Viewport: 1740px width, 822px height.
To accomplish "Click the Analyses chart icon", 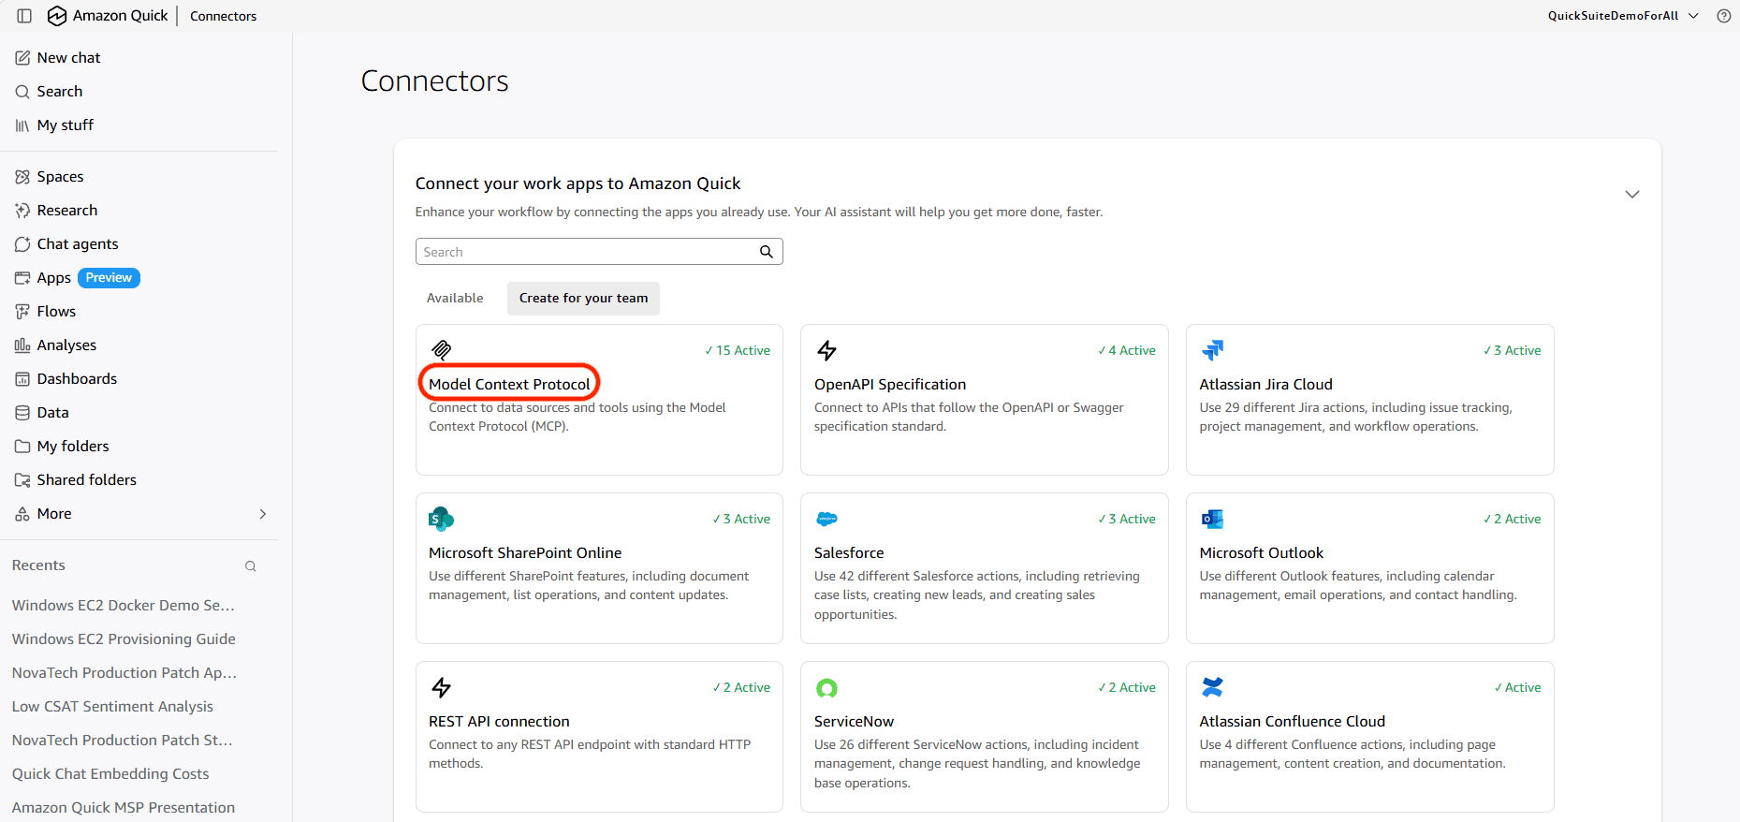I will [x=22, y=345].
